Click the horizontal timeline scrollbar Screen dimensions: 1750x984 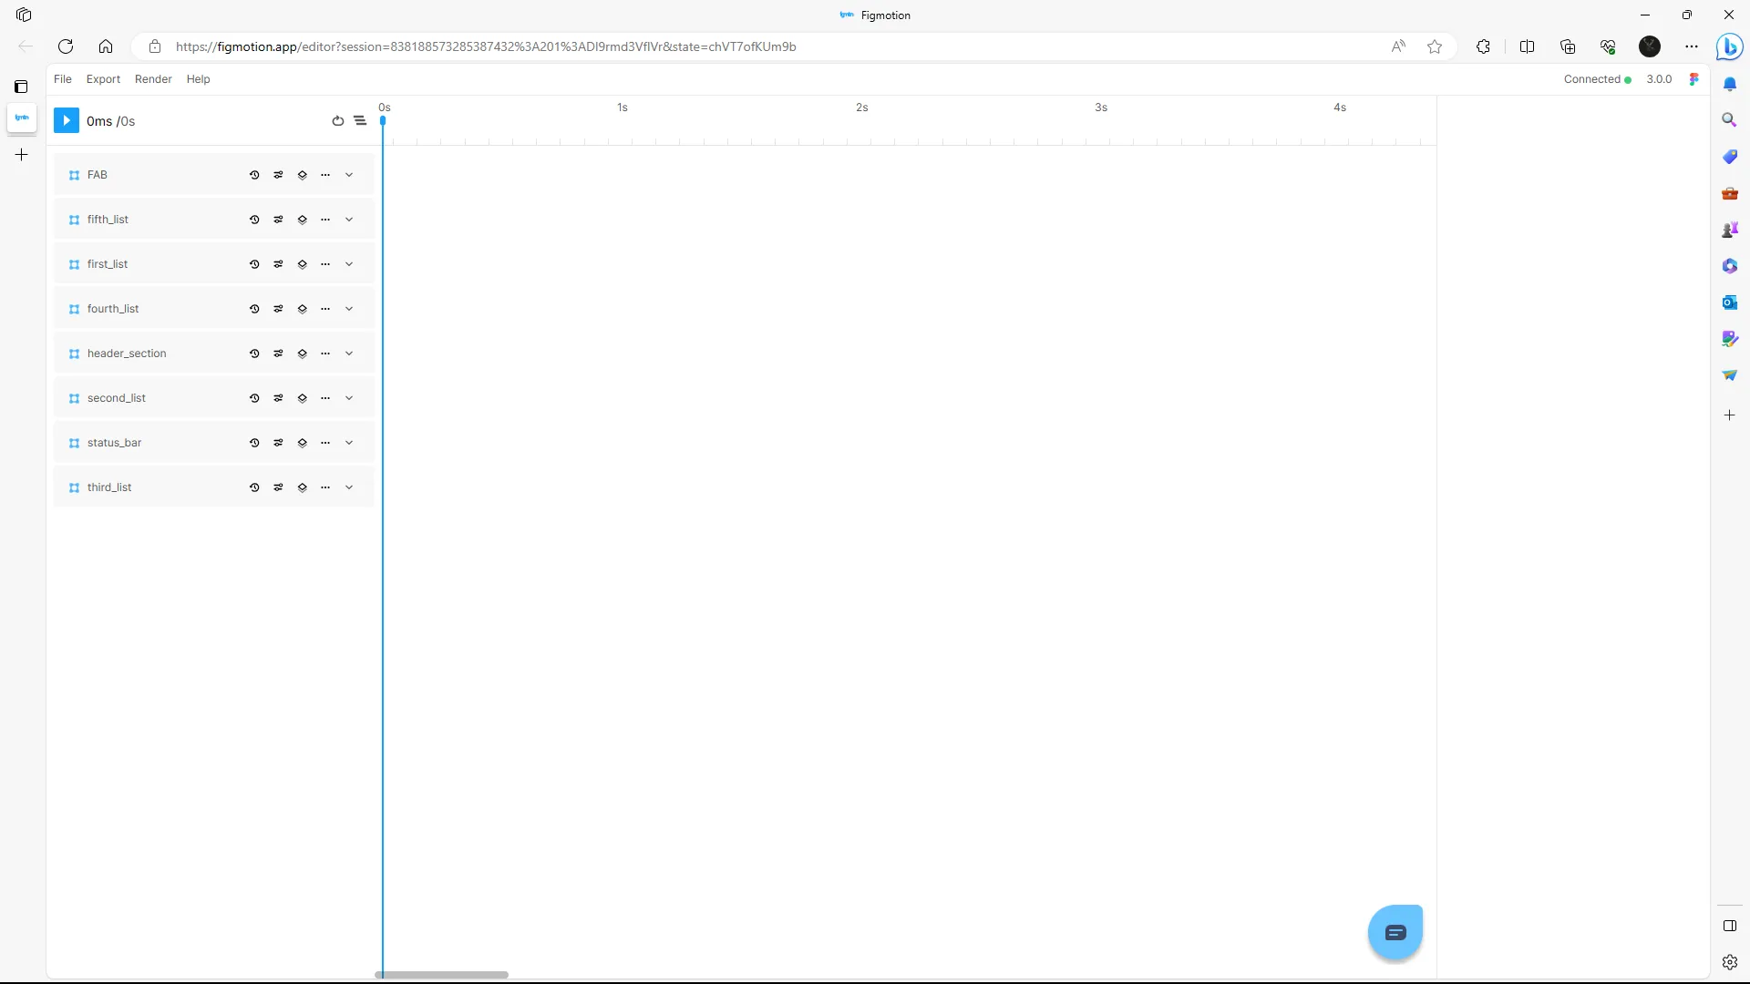coord(441,975)
